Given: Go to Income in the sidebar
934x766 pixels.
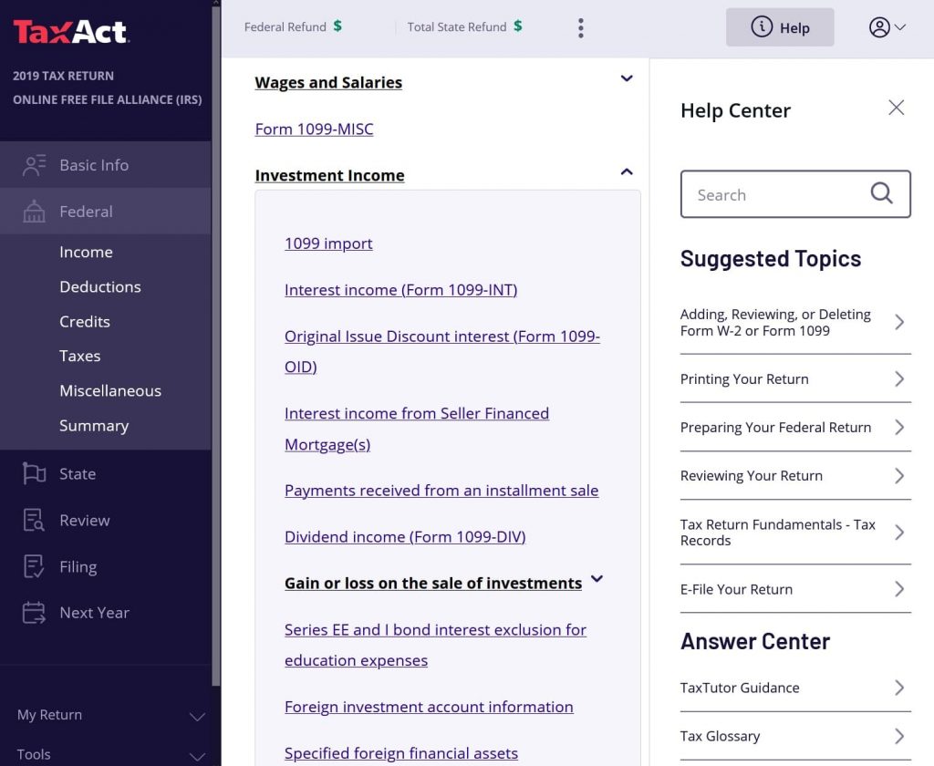Looking at the screenshot, I should [86, 252].
